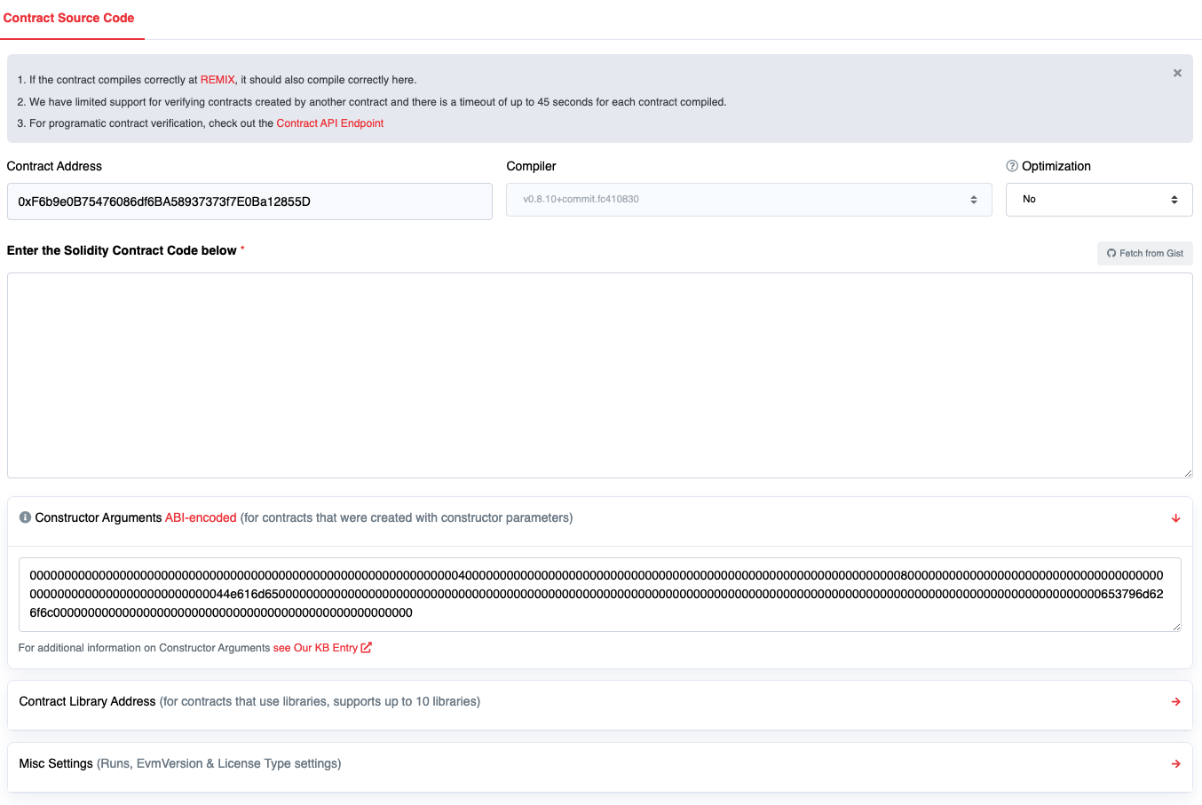Open the REMIX link
Screen dimensions: 1202x805
click(x=217, y=80)
